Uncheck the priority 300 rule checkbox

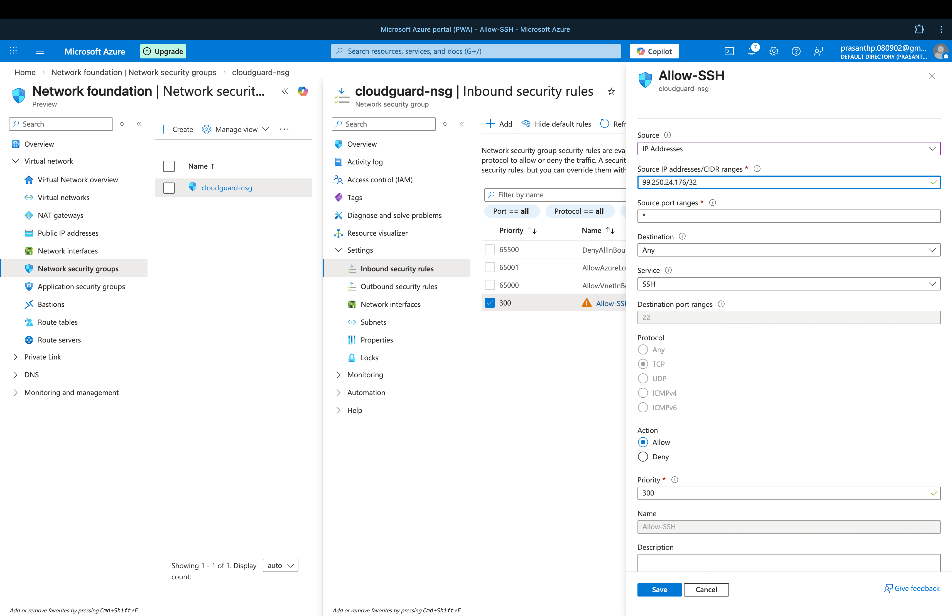490,303
